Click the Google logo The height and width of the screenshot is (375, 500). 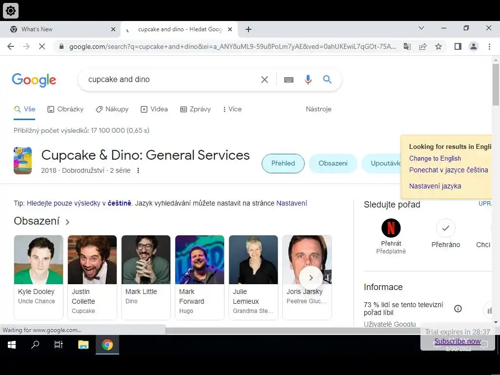pyautogui.click(x=34, y=80)
